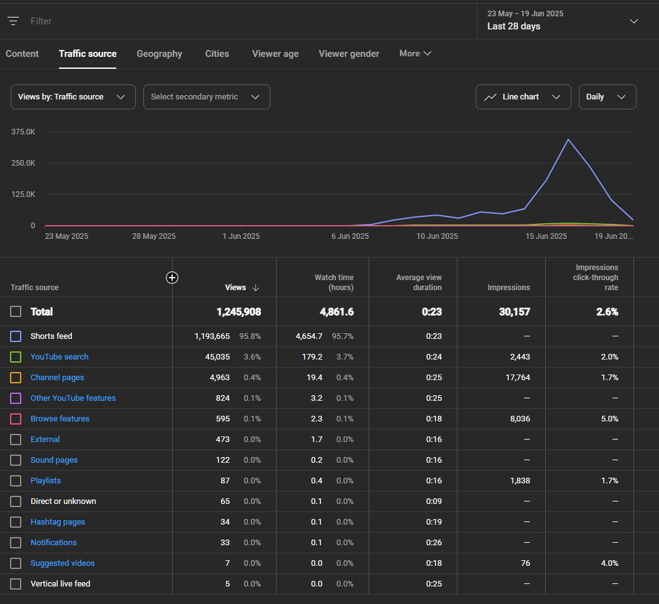Screen dimensions: 659x604
Task: Check the Hashtag pages checkbox
Action: click(x=16, y=522)
